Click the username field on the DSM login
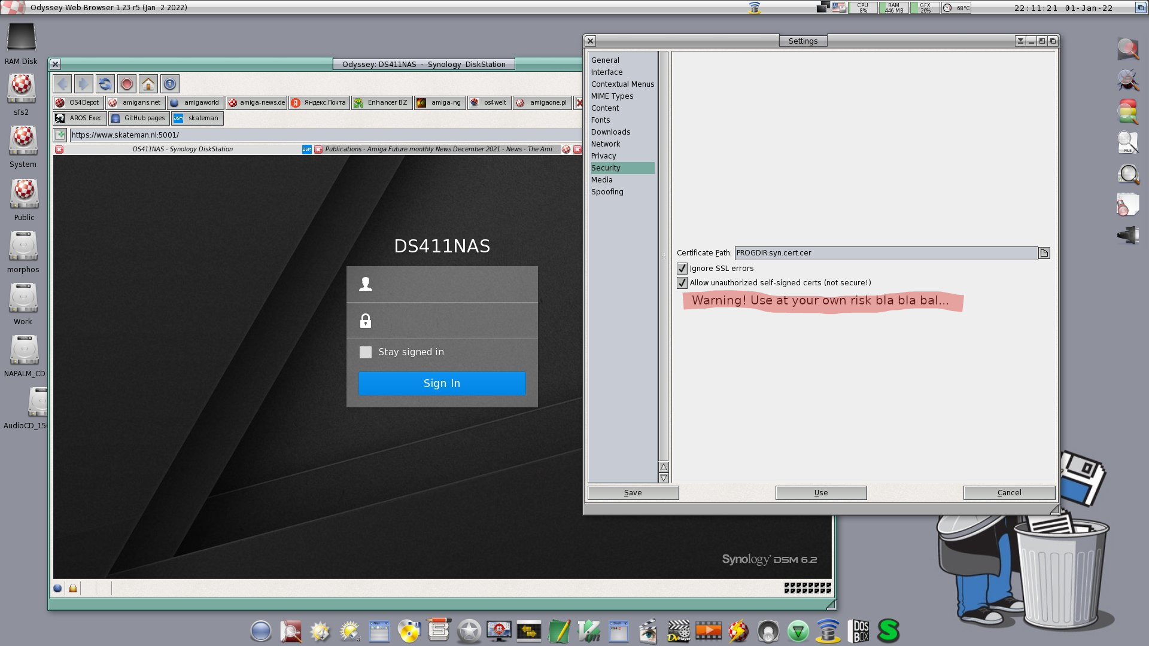Viewport: 1149px width, 646px height. (442, 284)
